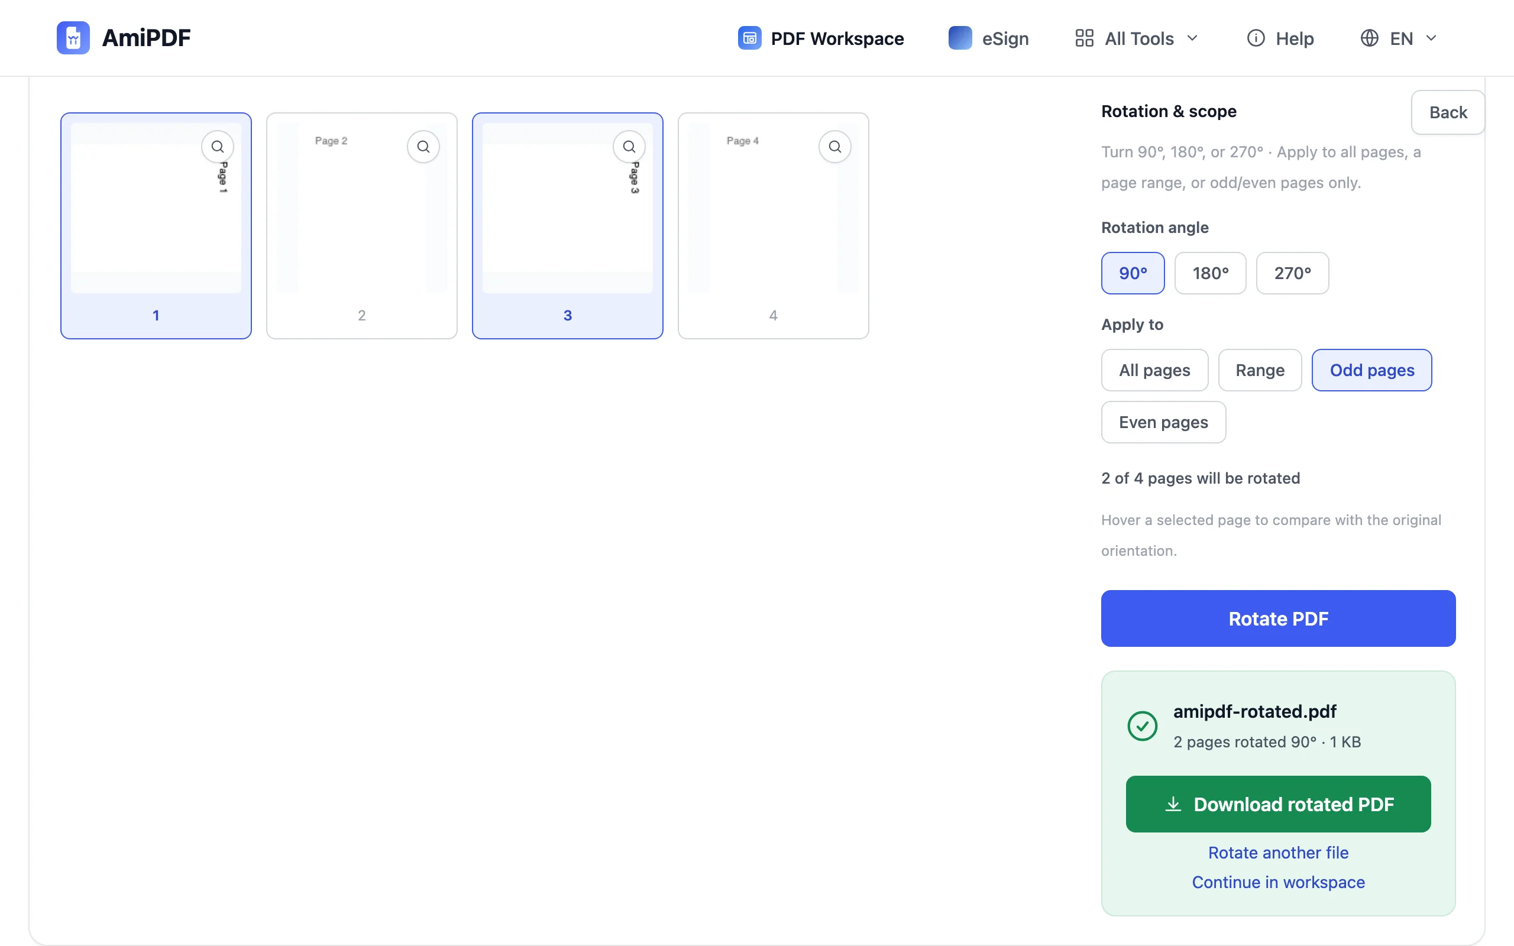Viewport: 1514px width, 946px height.
Task: Click the Rotate PDF button
Action: point(1278,619)
